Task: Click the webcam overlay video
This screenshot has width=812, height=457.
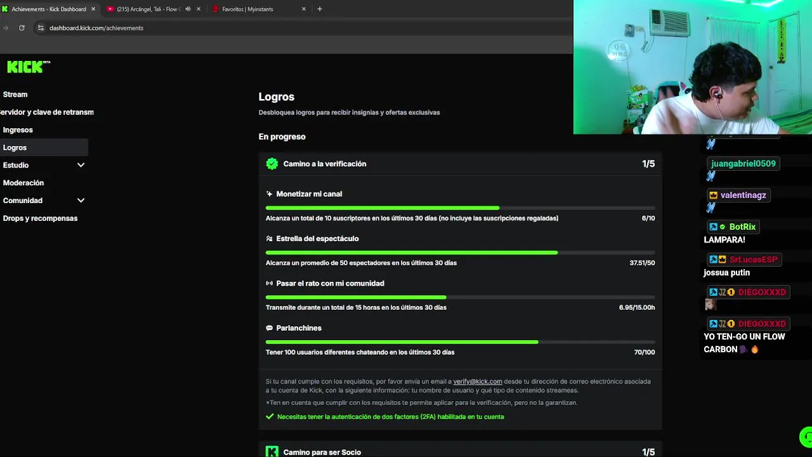Action: click(693, 67)
